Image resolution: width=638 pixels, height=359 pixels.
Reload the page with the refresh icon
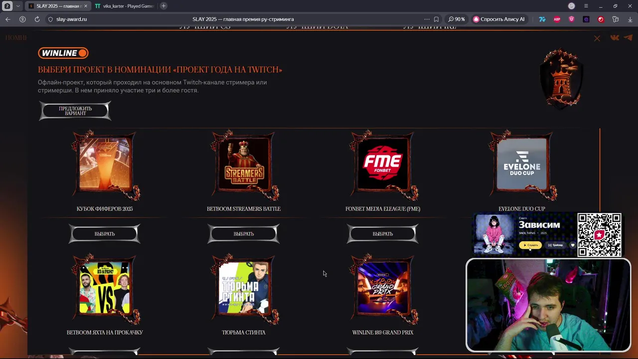(37, 19)
